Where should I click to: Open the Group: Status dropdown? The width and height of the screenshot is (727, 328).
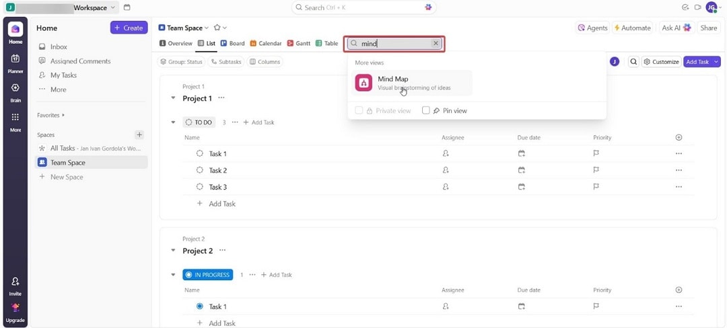pyautogui.click(x=181, y=62)
